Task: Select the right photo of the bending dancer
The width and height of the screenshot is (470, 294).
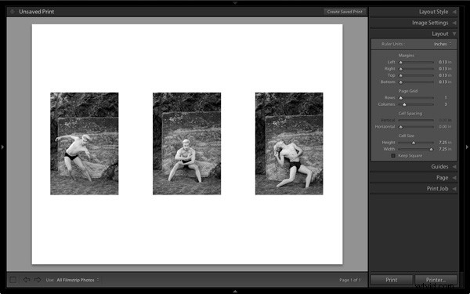Action: (x=289, y=143)
